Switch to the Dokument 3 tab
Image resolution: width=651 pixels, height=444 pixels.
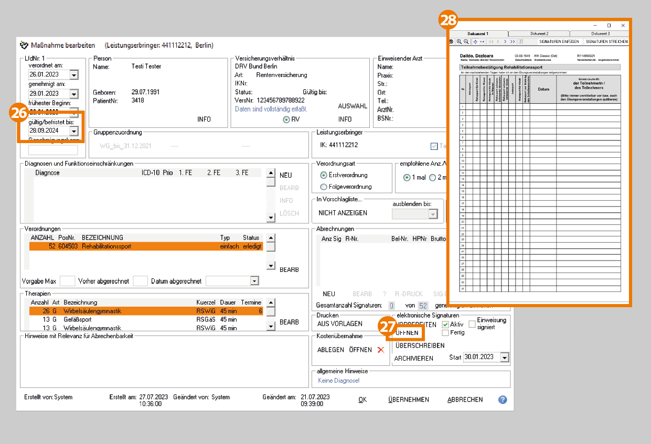tap(601, 34)
